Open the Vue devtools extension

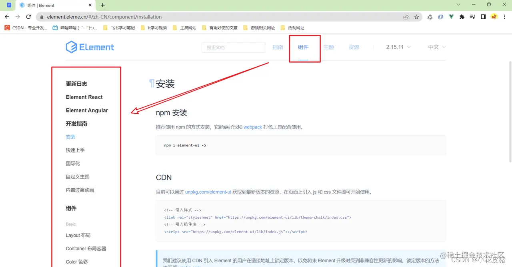(x=451, y=17)
